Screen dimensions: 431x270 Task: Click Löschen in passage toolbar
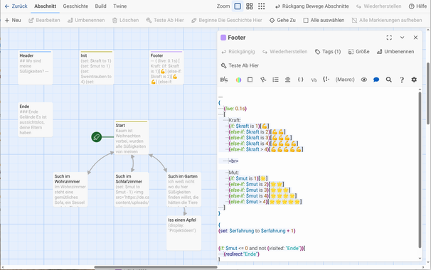point(125,20)
